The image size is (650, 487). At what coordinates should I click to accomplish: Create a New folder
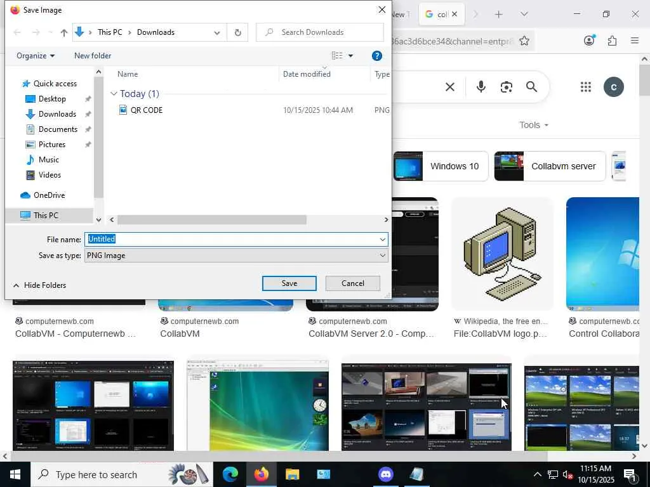tap(93, 56)
